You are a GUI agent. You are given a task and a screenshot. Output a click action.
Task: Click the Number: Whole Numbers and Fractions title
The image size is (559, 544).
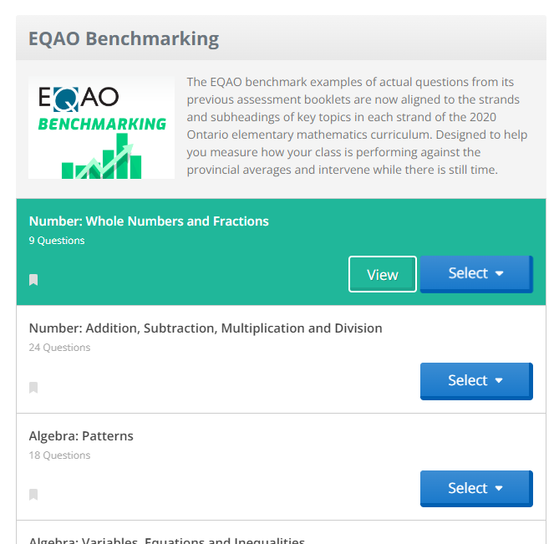149,221
